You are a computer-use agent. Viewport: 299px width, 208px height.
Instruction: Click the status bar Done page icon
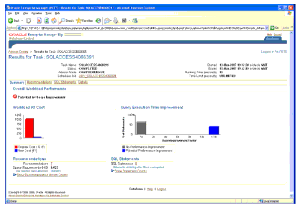8,201
